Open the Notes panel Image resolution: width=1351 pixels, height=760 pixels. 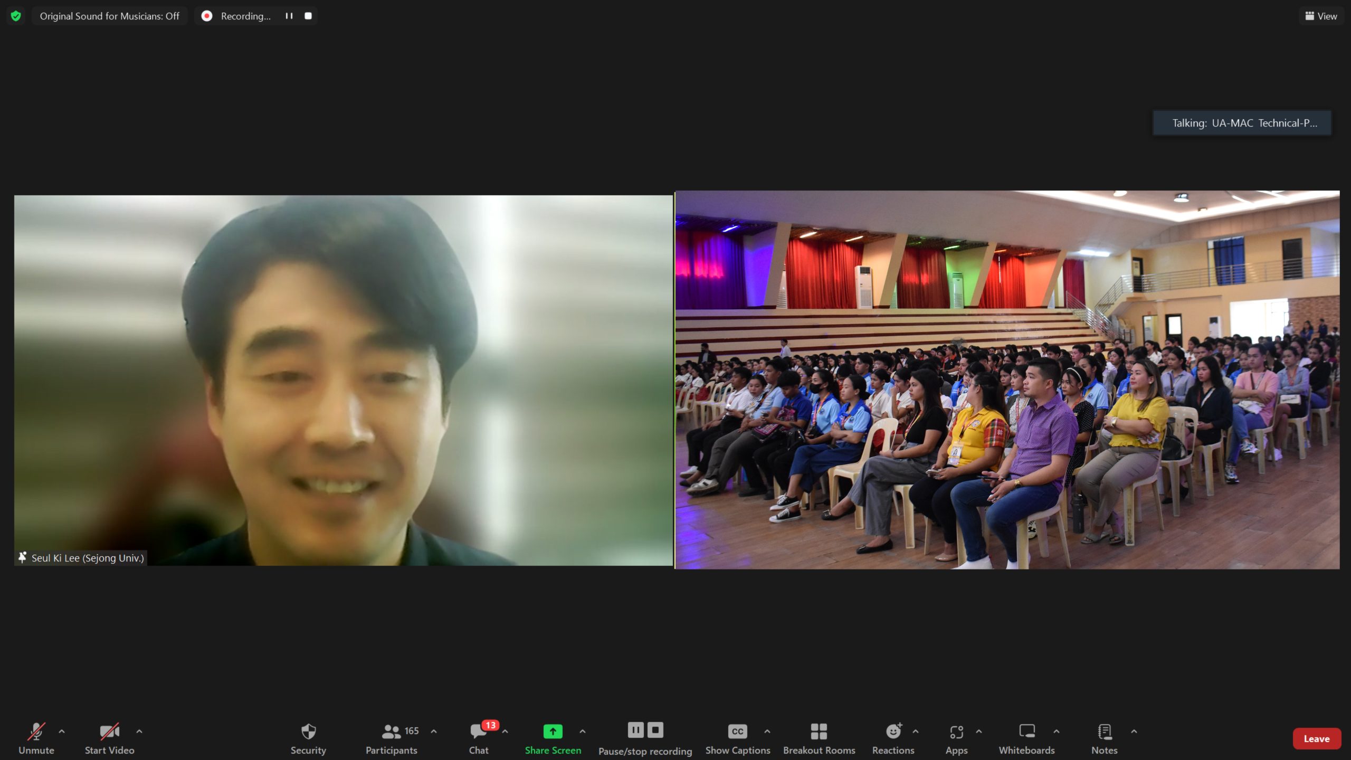(1105, 738)
